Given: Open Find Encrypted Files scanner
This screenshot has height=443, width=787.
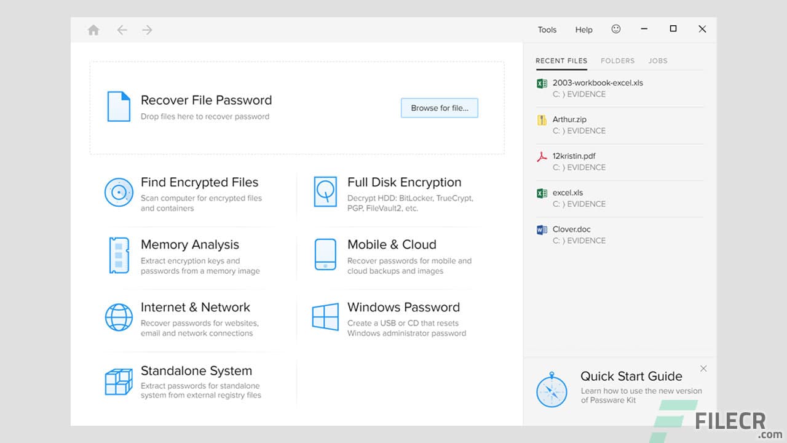Looking at the screenshot, I should click(119, 193).
